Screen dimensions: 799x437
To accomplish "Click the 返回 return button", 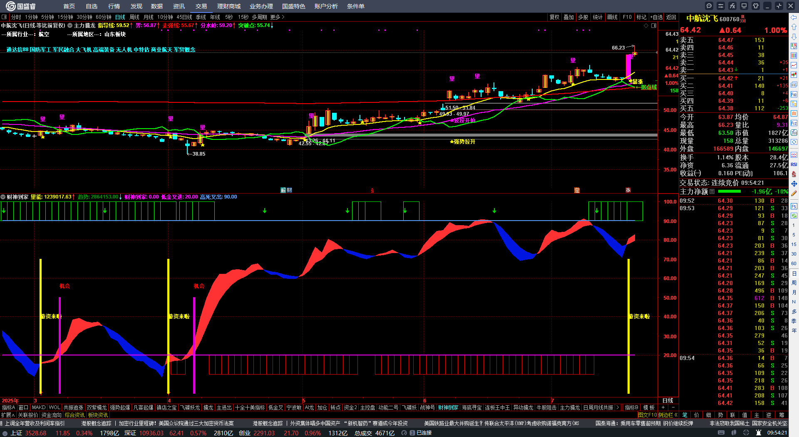I will pyautogui.click(x=671, y=17).
